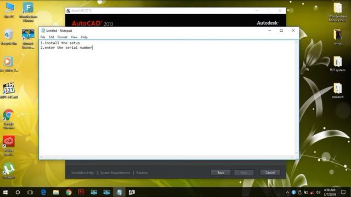
Task: Click the Notepad vertical scrollbar
Action: point(297,98)
